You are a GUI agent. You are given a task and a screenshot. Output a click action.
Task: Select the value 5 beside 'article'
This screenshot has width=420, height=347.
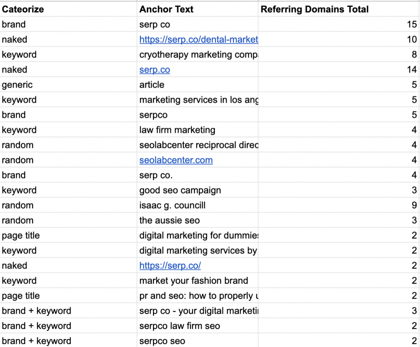(339, 85)
